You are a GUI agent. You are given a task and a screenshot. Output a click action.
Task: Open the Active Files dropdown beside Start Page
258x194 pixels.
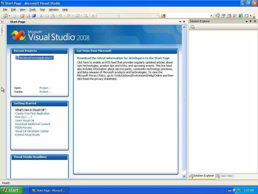tap(180, 22)
